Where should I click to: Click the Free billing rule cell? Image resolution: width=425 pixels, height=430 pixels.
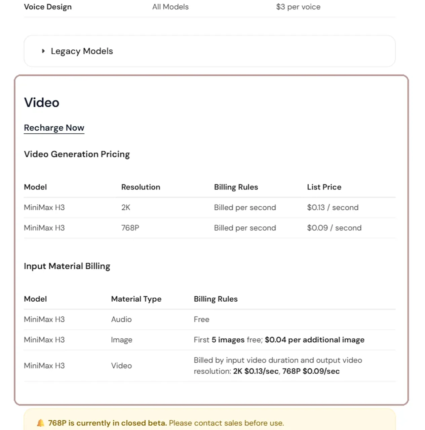pyautogui.click(x=201, y=319)
